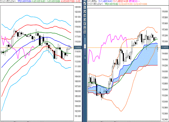This screenshot has height=122, width=169.
Task: Click the 112.400 label on right price axis
Action: point(165,120)
